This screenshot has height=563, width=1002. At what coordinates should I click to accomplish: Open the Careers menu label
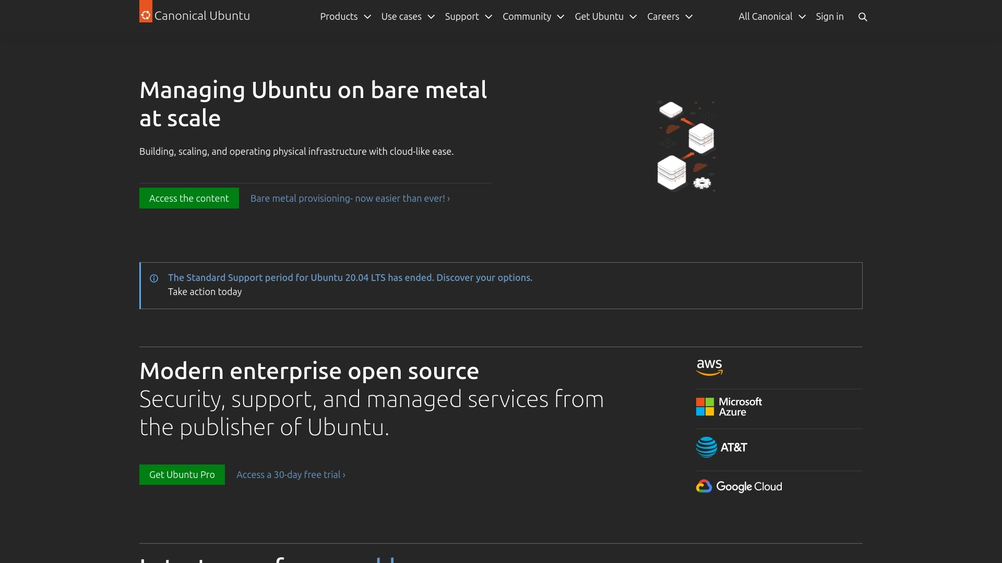(663, 17)
